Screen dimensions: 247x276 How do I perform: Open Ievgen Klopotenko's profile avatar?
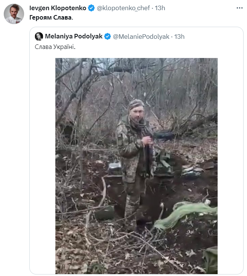[x=14, y=14]
